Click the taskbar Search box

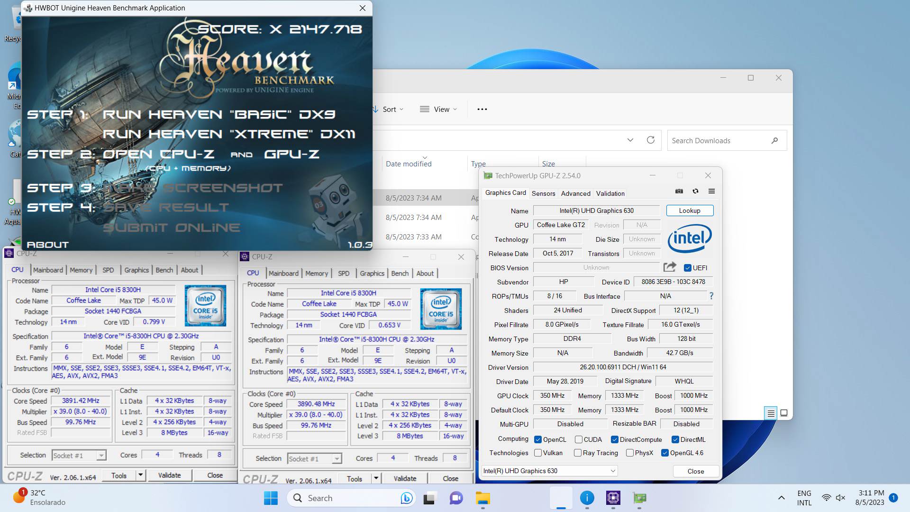click(352, 498)
